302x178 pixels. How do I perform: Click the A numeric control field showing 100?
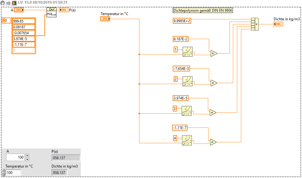[x=15, y=157]
